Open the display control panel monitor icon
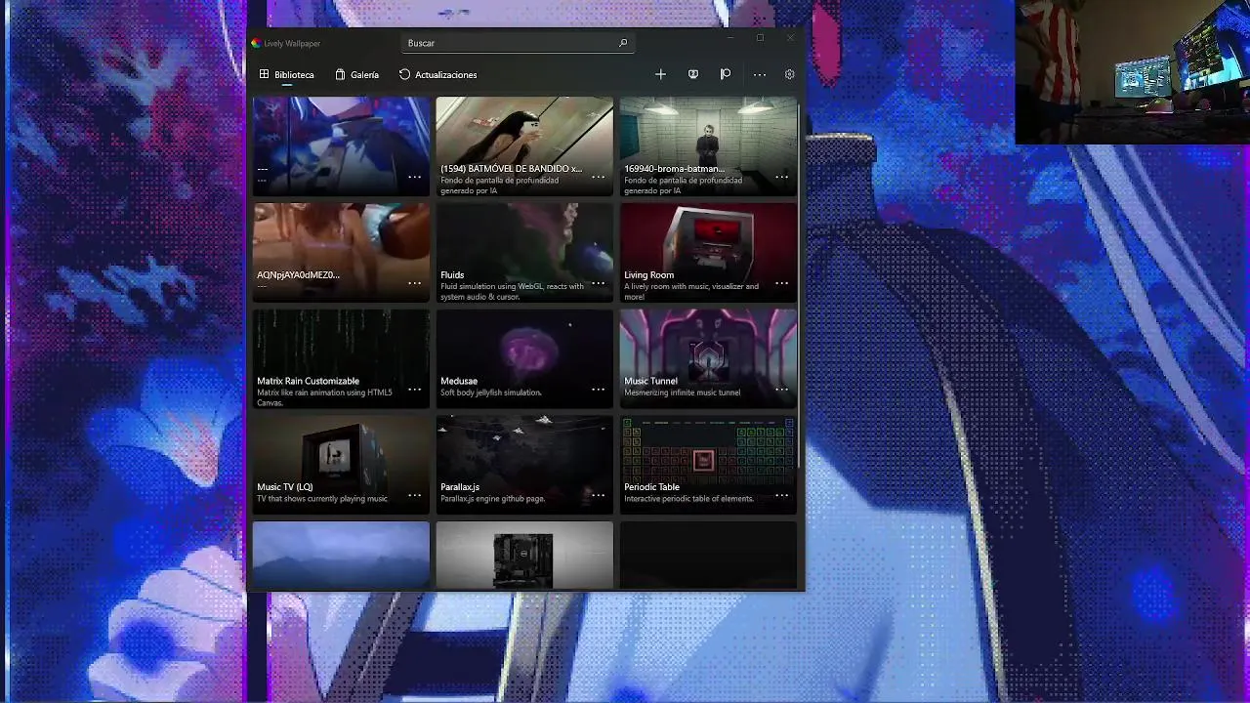1250x703 pixels. pyautogui.click(x=693, y=74)
